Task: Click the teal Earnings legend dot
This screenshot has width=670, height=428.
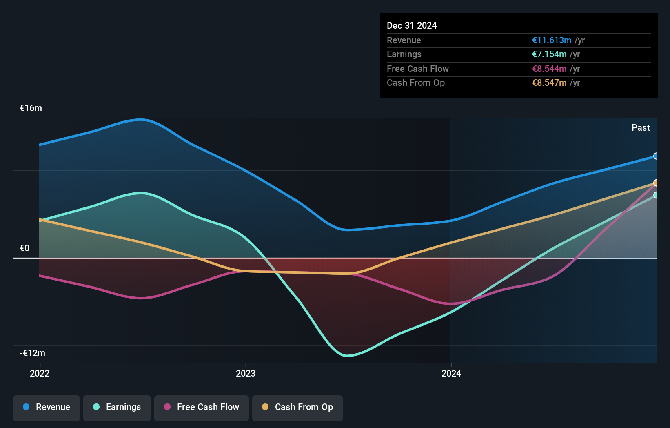Action: pos(96,407)
